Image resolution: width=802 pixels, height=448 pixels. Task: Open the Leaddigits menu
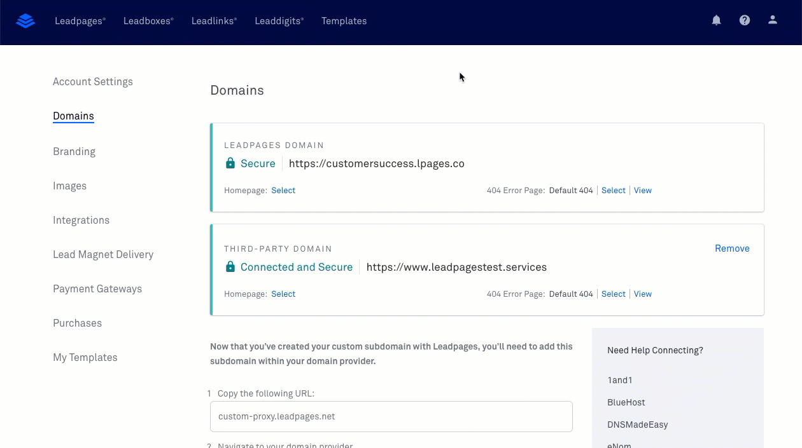(279, 21)
